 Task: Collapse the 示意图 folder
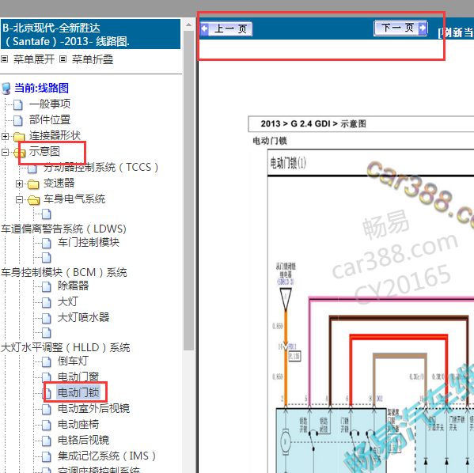(5, 152)
